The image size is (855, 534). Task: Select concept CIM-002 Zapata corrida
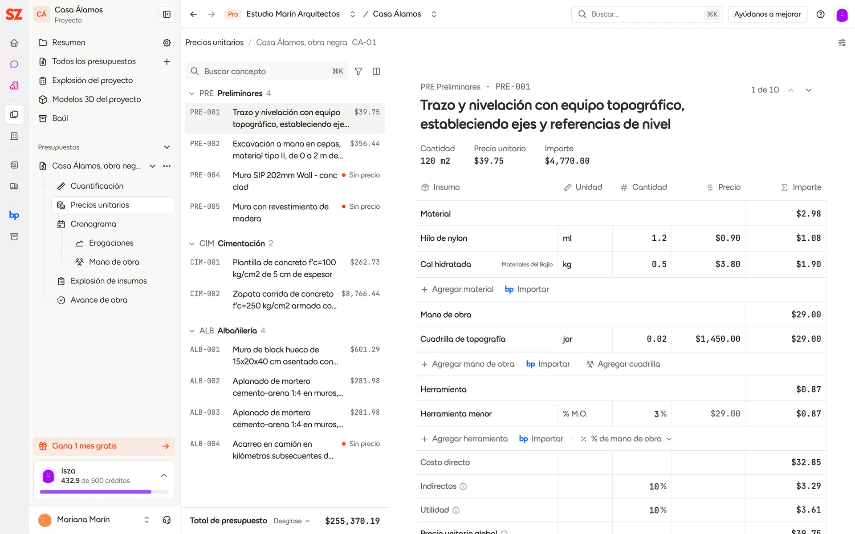285,300
